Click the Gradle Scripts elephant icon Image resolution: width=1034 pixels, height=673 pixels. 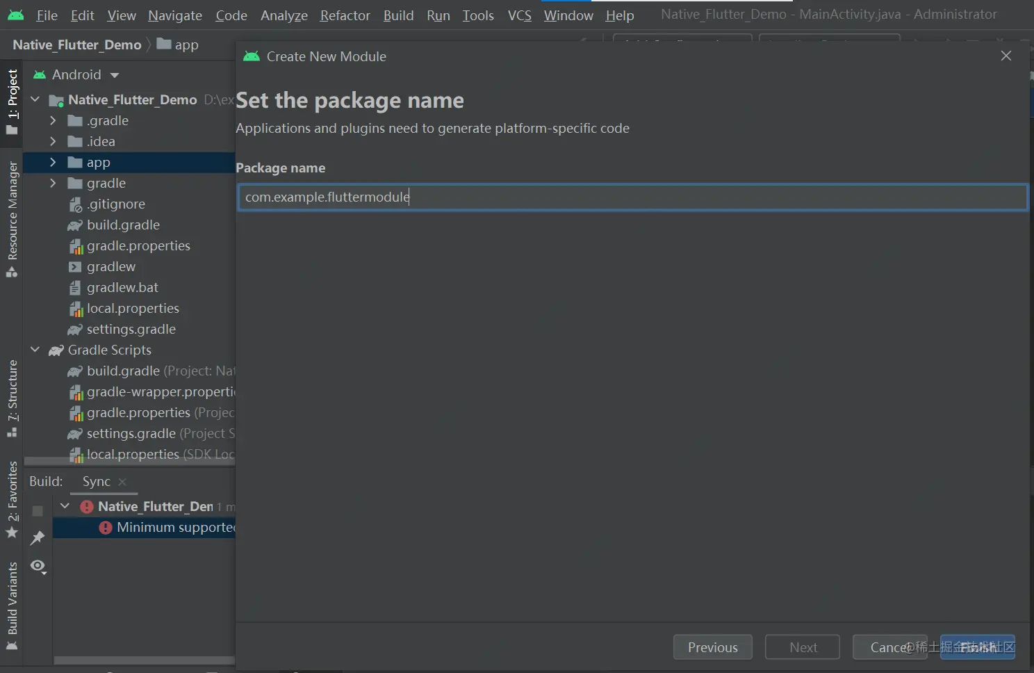(56, 350)
